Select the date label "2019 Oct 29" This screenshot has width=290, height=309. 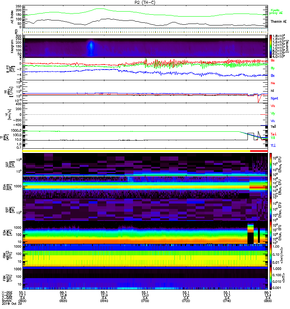tap(12, 304)
